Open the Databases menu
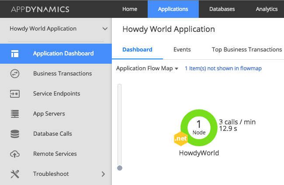The height and width of the screenshot is (185, 284). click(222, 9)
